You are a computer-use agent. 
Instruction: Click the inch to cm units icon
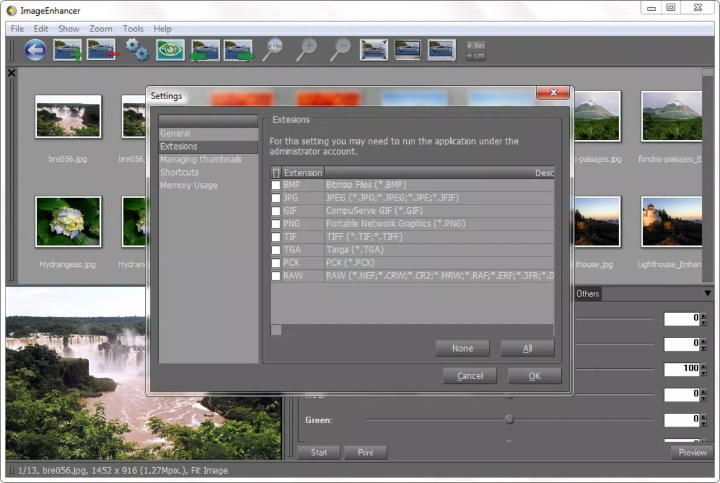point(476,50)
